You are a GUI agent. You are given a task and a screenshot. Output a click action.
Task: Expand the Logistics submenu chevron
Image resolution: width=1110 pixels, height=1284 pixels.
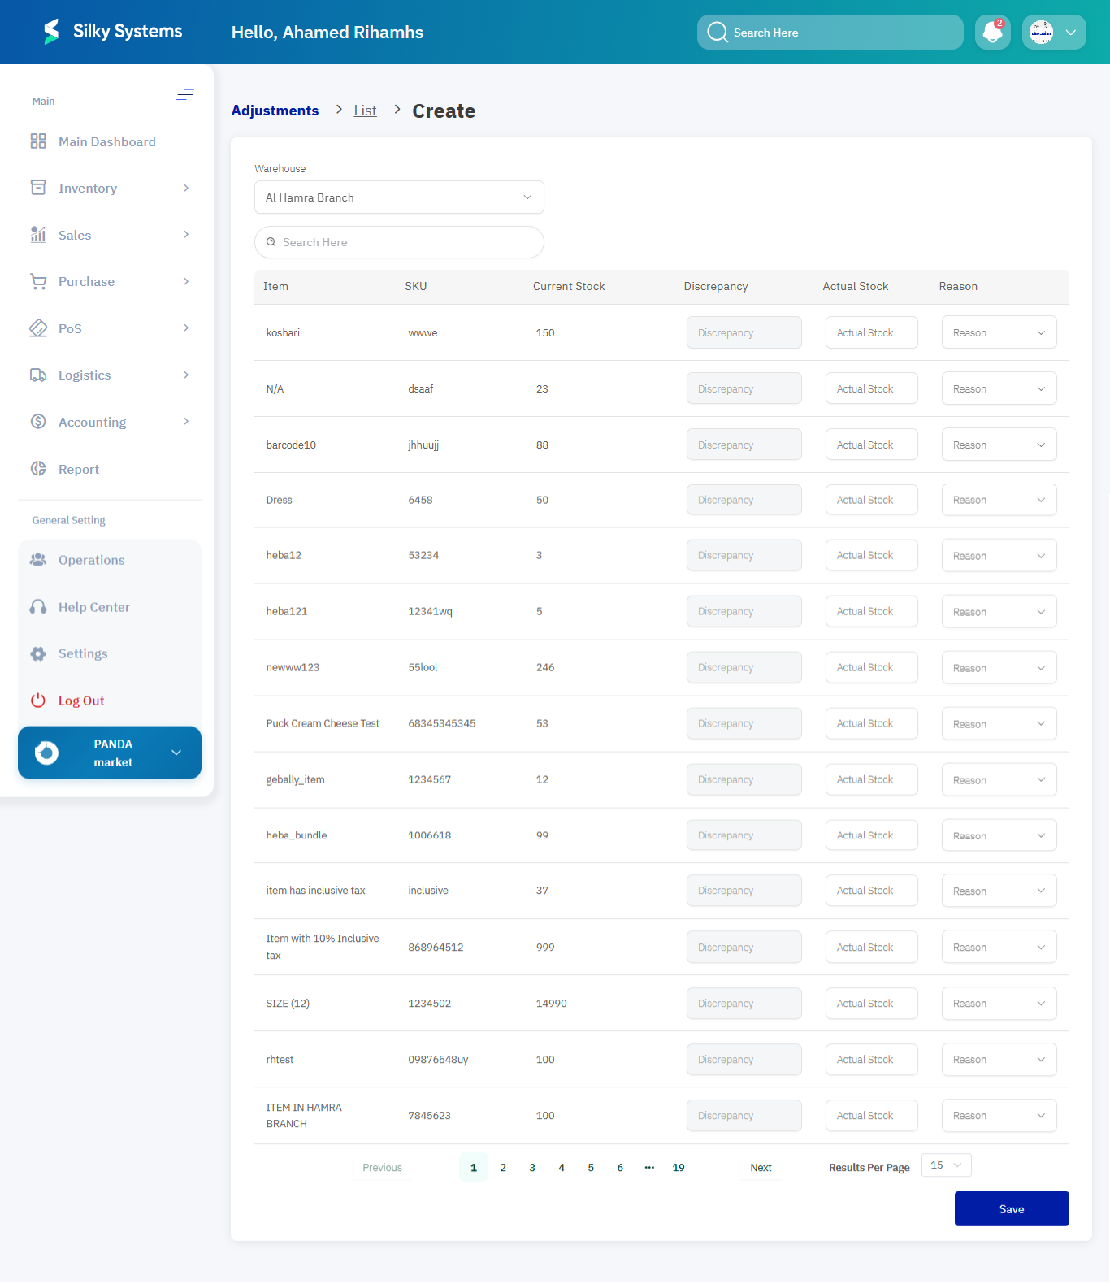point(186,375)
